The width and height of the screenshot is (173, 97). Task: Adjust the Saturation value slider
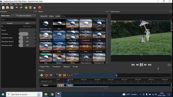[x=27, y=34]
